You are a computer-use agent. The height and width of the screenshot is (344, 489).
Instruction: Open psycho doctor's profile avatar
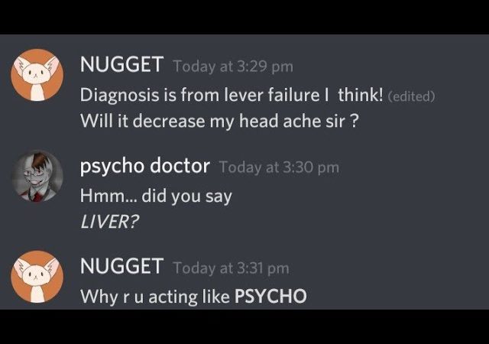click(37, 176)
